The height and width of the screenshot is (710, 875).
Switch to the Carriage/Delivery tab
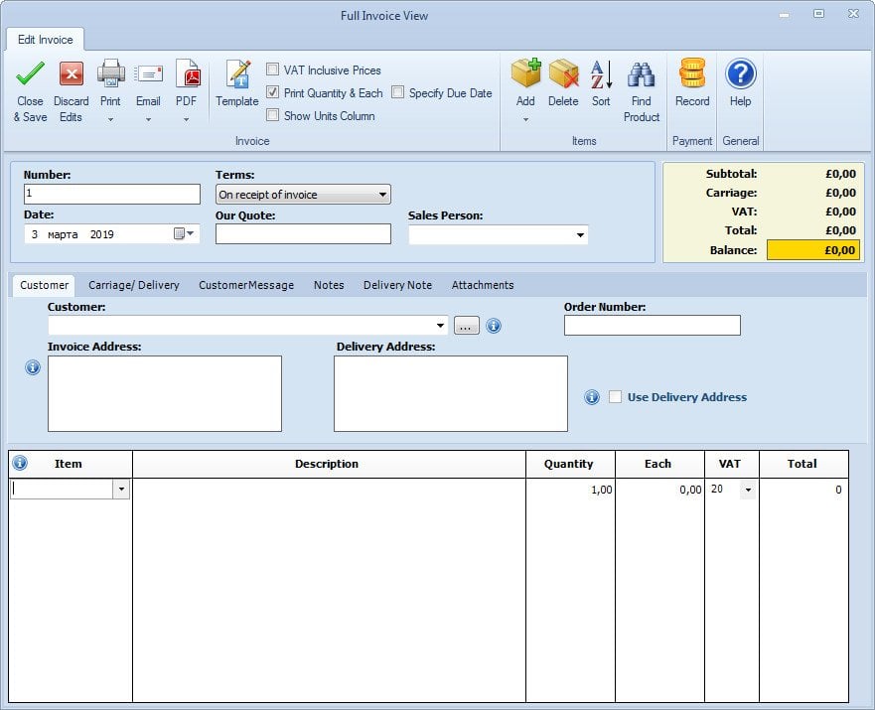pyautogui.click(x=135, y=285)
